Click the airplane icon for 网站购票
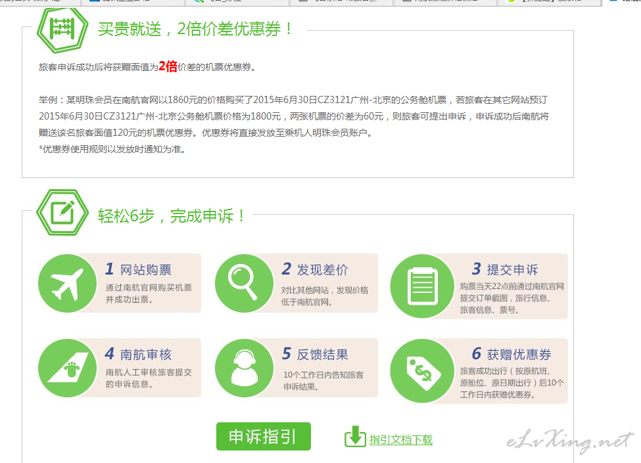This screenshot has width=641, height=463. click(68, 283)
